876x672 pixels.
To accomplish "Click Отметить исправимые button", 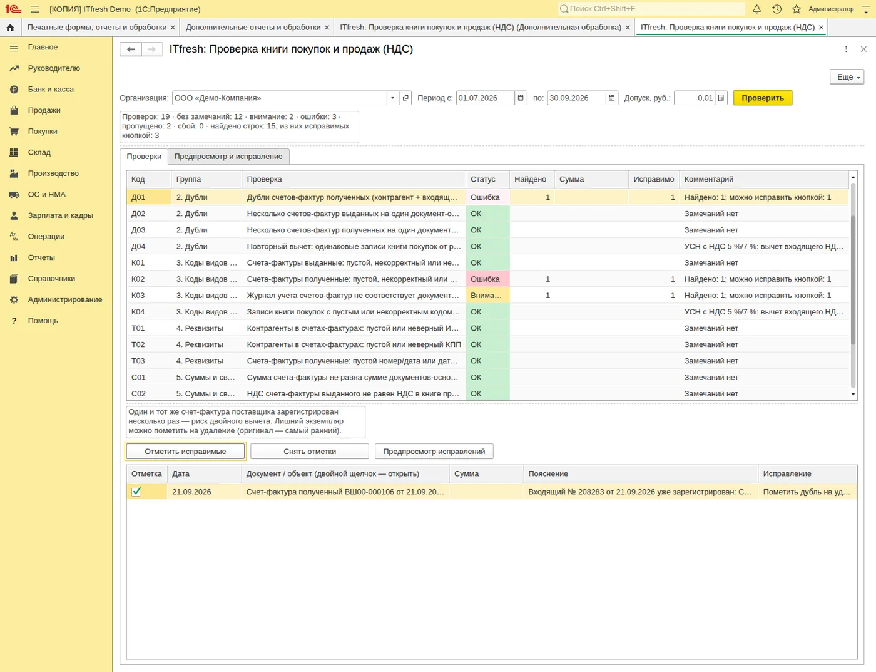I will [x=185, y=452].
